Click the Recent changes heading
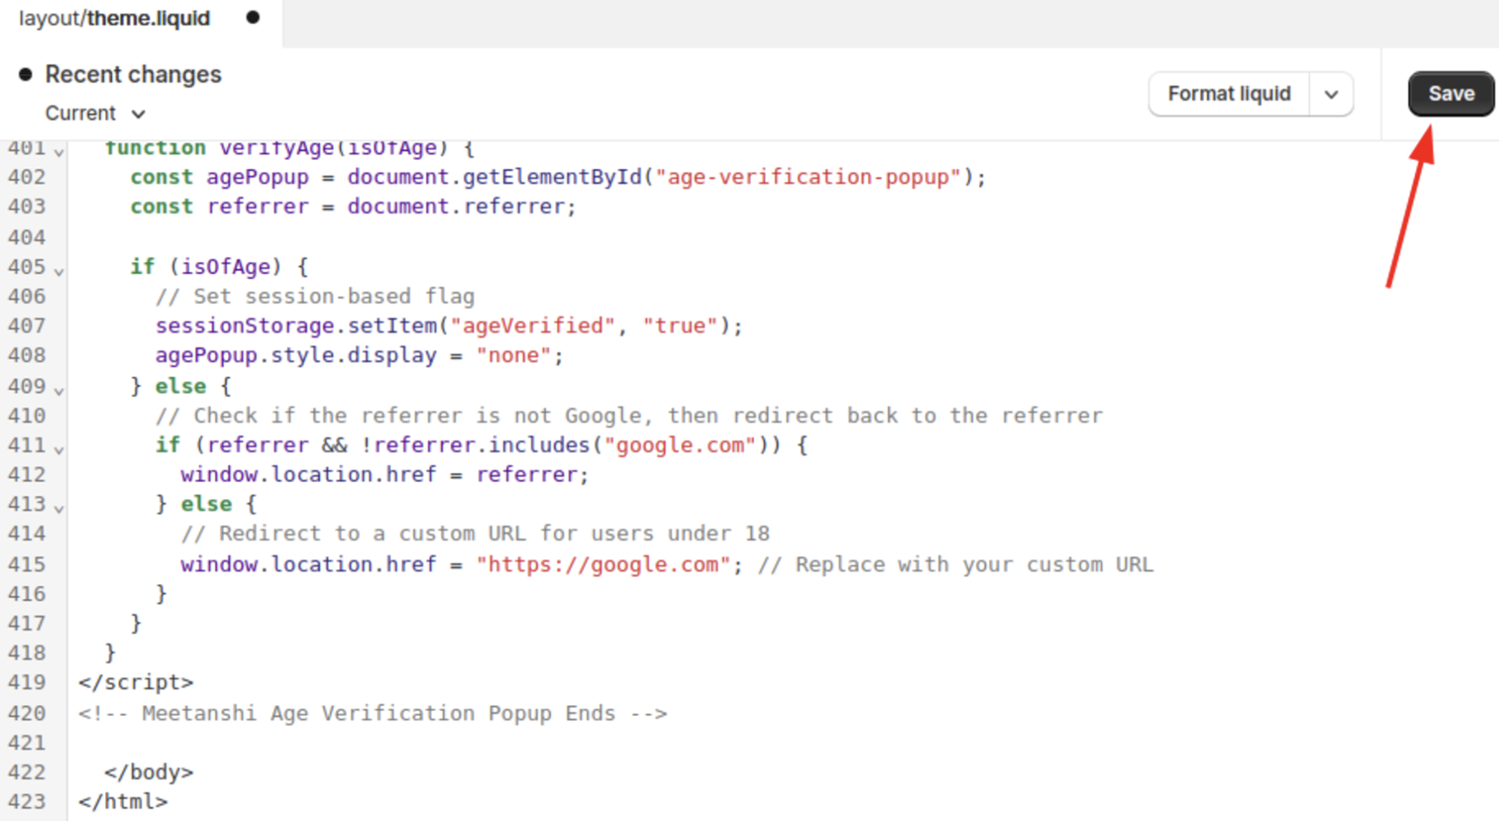This screenshot has height=821, width=1499. coord(133,74)
